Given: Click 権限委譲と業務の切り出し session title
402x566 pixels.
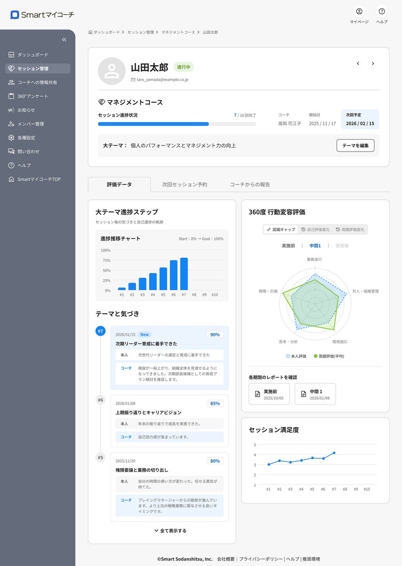Looking at the screenshot, I should pos(142,470).
